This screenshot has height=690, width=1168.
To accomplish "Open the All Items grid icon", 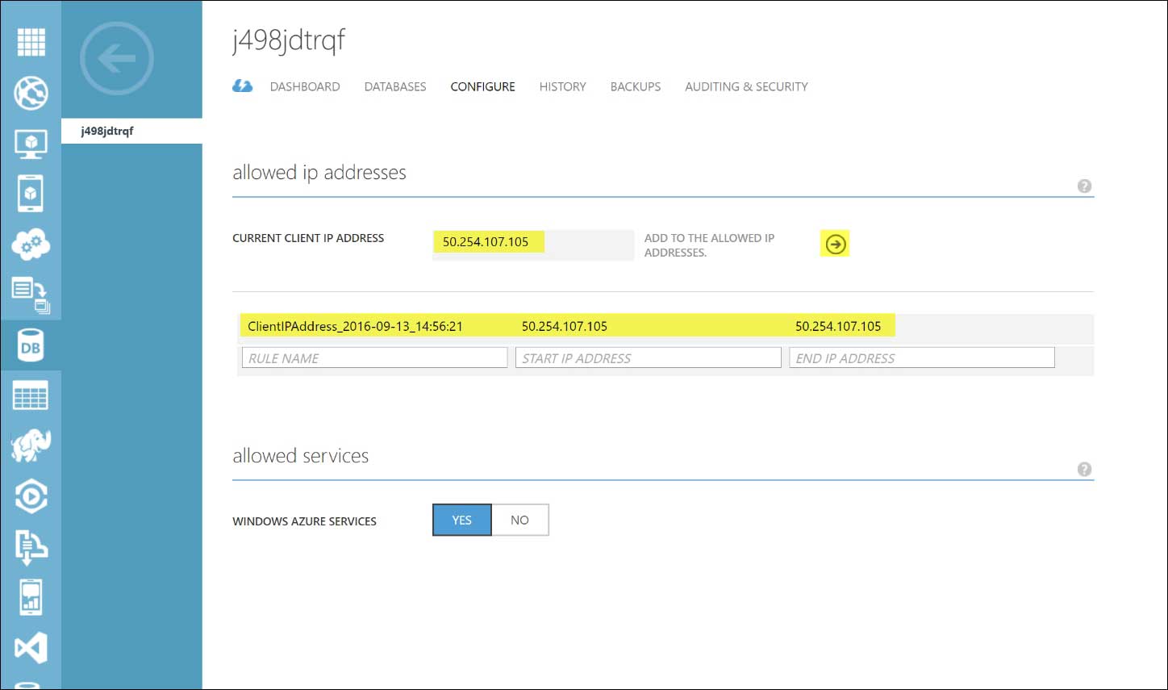I will tap(31, 42).
